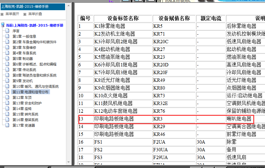265x168 pixels.
Task: Open 第6章 诊断概述、起点和编程
Action: tap(35, 64)
